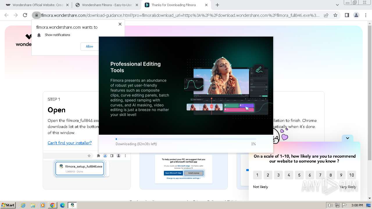Open the system volume icon

pyautogui.click(x=330, y=205)
